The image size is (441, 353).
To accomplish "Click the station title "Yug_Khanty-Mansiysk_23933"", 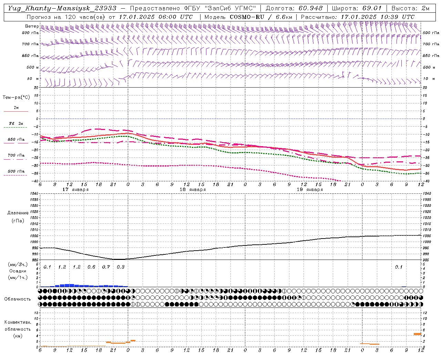I will [x=62, y=8].
